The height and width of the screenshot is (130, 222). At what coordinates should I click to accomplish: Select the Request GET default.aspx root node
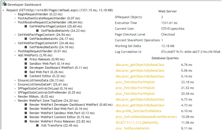(x=59, y=10)
